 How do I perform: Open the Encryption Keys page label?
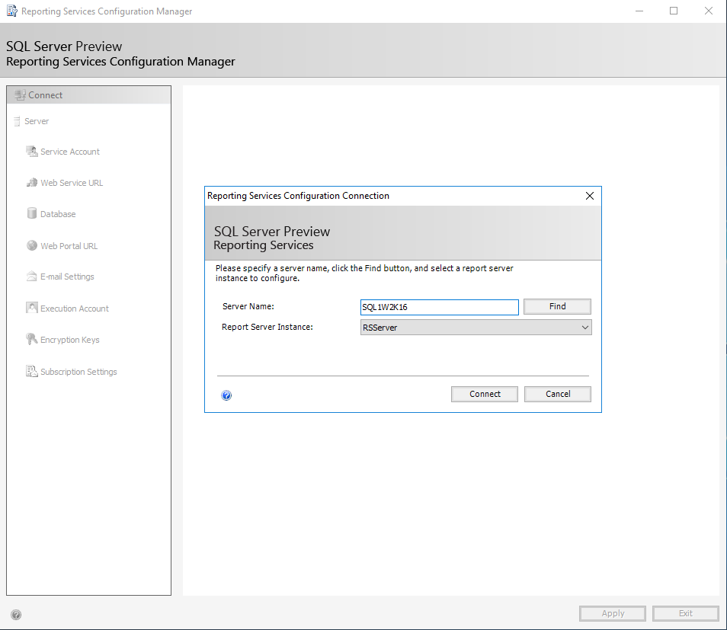(x=69, y=340)
